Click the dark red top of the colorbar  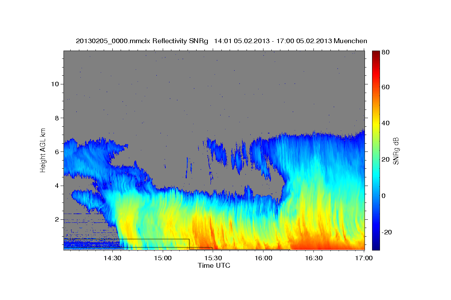(376, 54)
